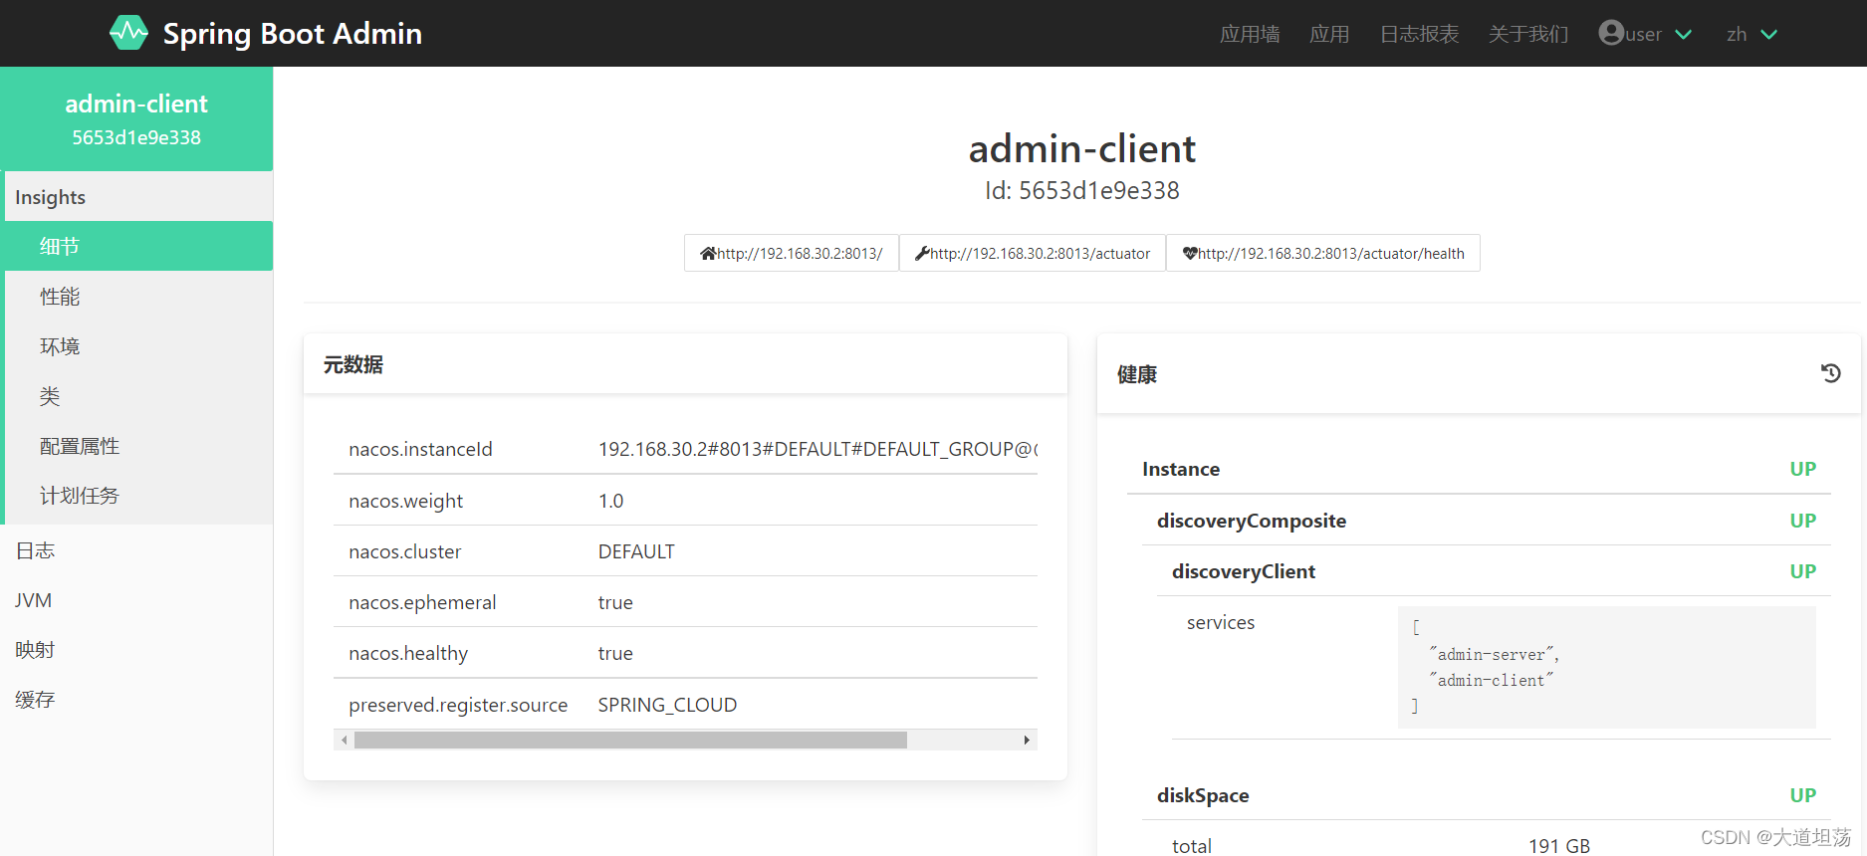Click the nacos.weight key

coord(405,501)
